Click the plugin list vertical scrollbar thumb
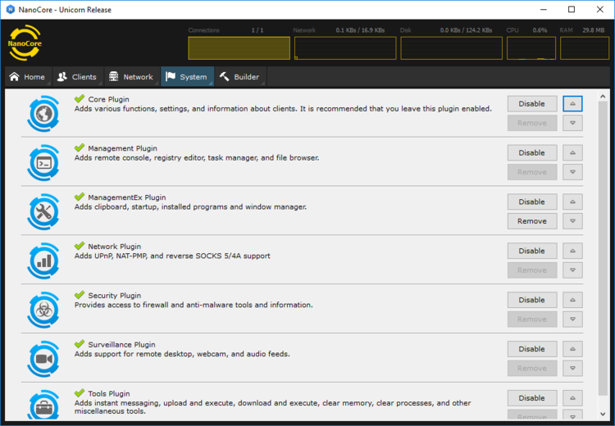The width and height of the screenshot is (615, 426). 603,248
